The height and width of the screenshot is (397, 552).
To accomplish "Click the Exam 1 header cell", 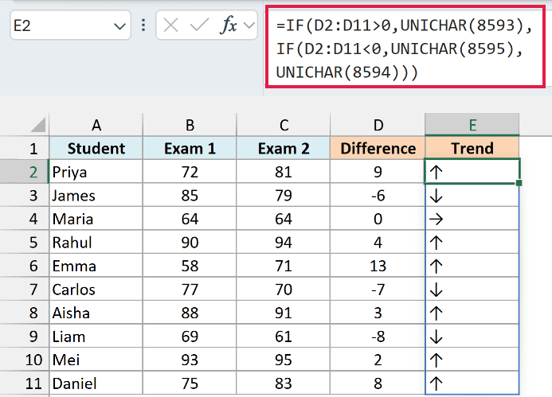I will tap(190, 148).
